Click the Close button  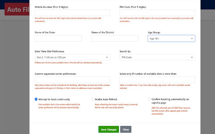pos(126,129)
